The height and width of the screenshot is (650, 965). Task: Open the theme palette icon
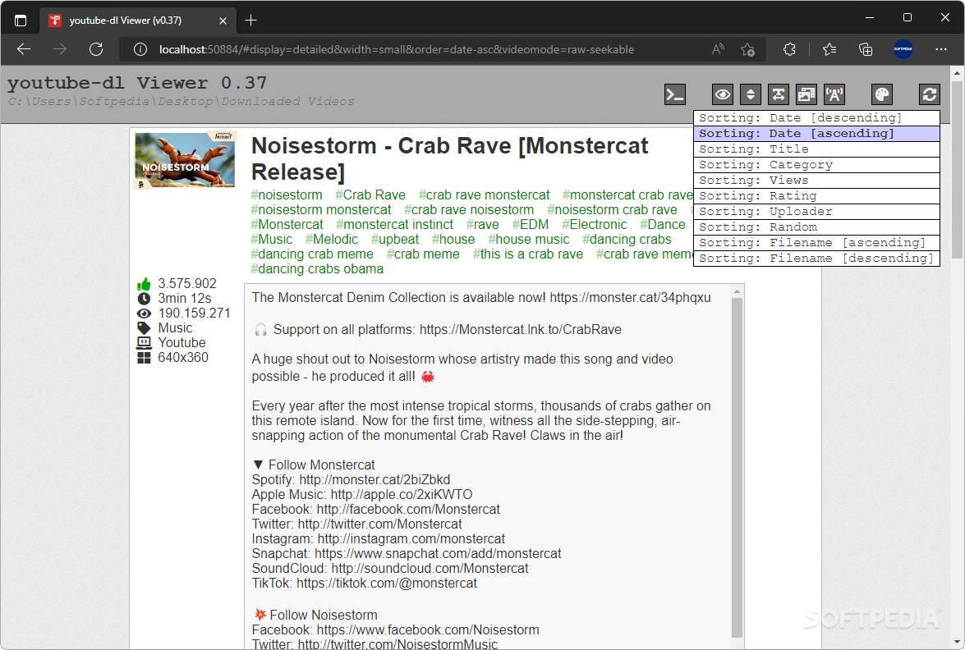click(882, 94)
